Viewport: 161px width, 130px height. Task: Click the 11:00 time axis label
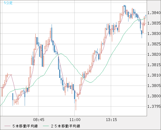(75, 120)
